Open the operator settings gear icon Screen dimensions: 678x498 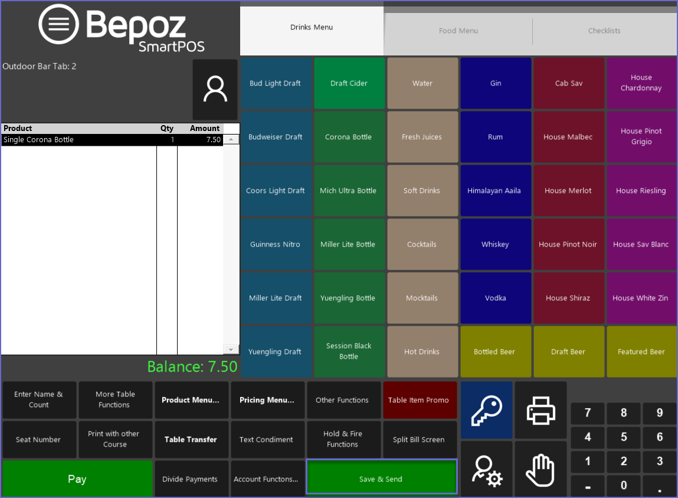486,470
